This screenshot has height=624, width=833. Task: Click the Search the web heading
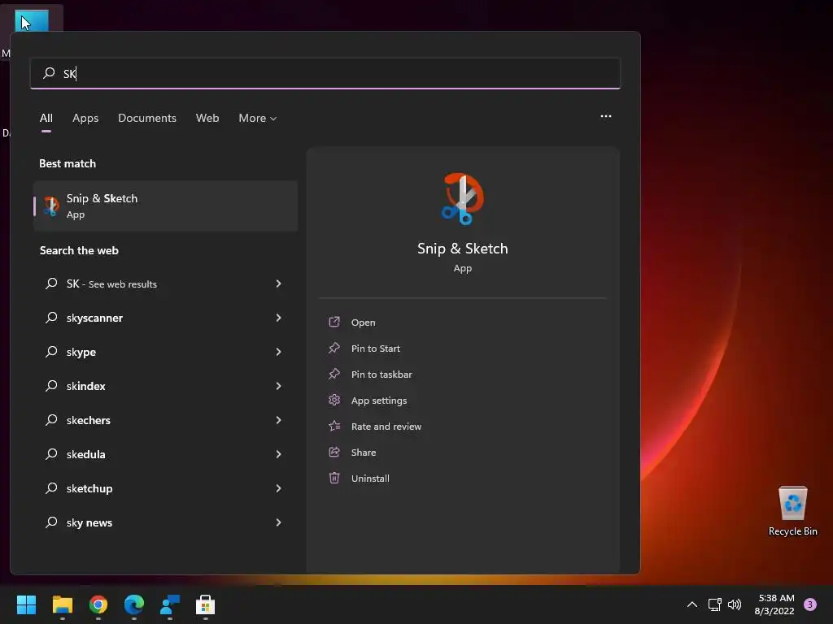(x=79, y=250)
